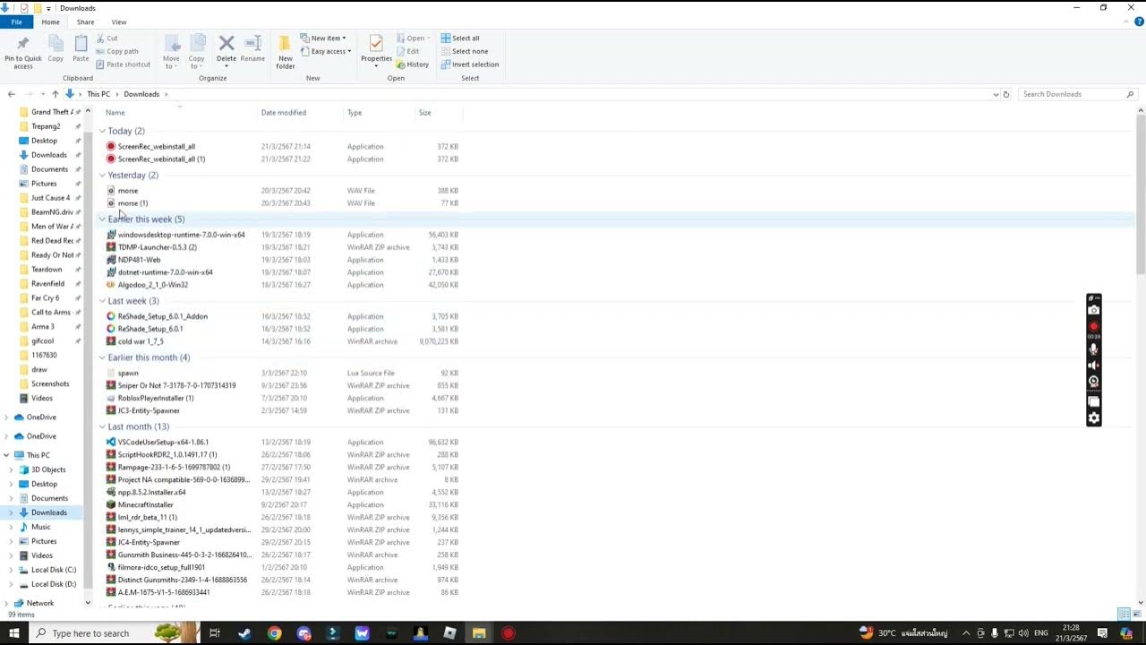This screenshot has width=1146, height=645.
Task: Click inside the Search Downloads field
Action: [x=1077, y=94]
